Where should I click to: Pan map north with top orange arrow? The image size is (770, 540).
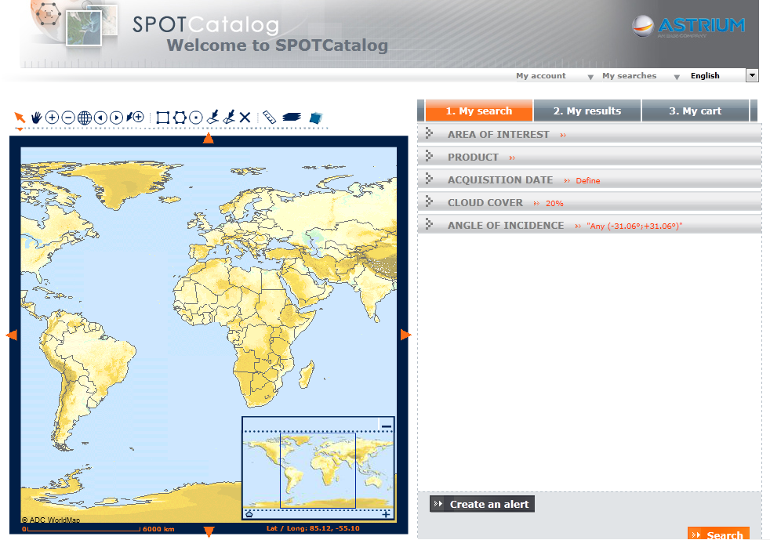(x=209, y=139)
